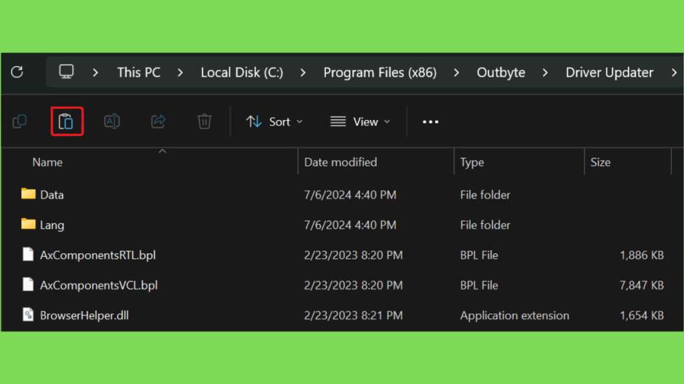The image size is (684, 384).
Task: Expand chevron after Program Files (x86)
Action: pyautogui.click(x=457, y=73)
